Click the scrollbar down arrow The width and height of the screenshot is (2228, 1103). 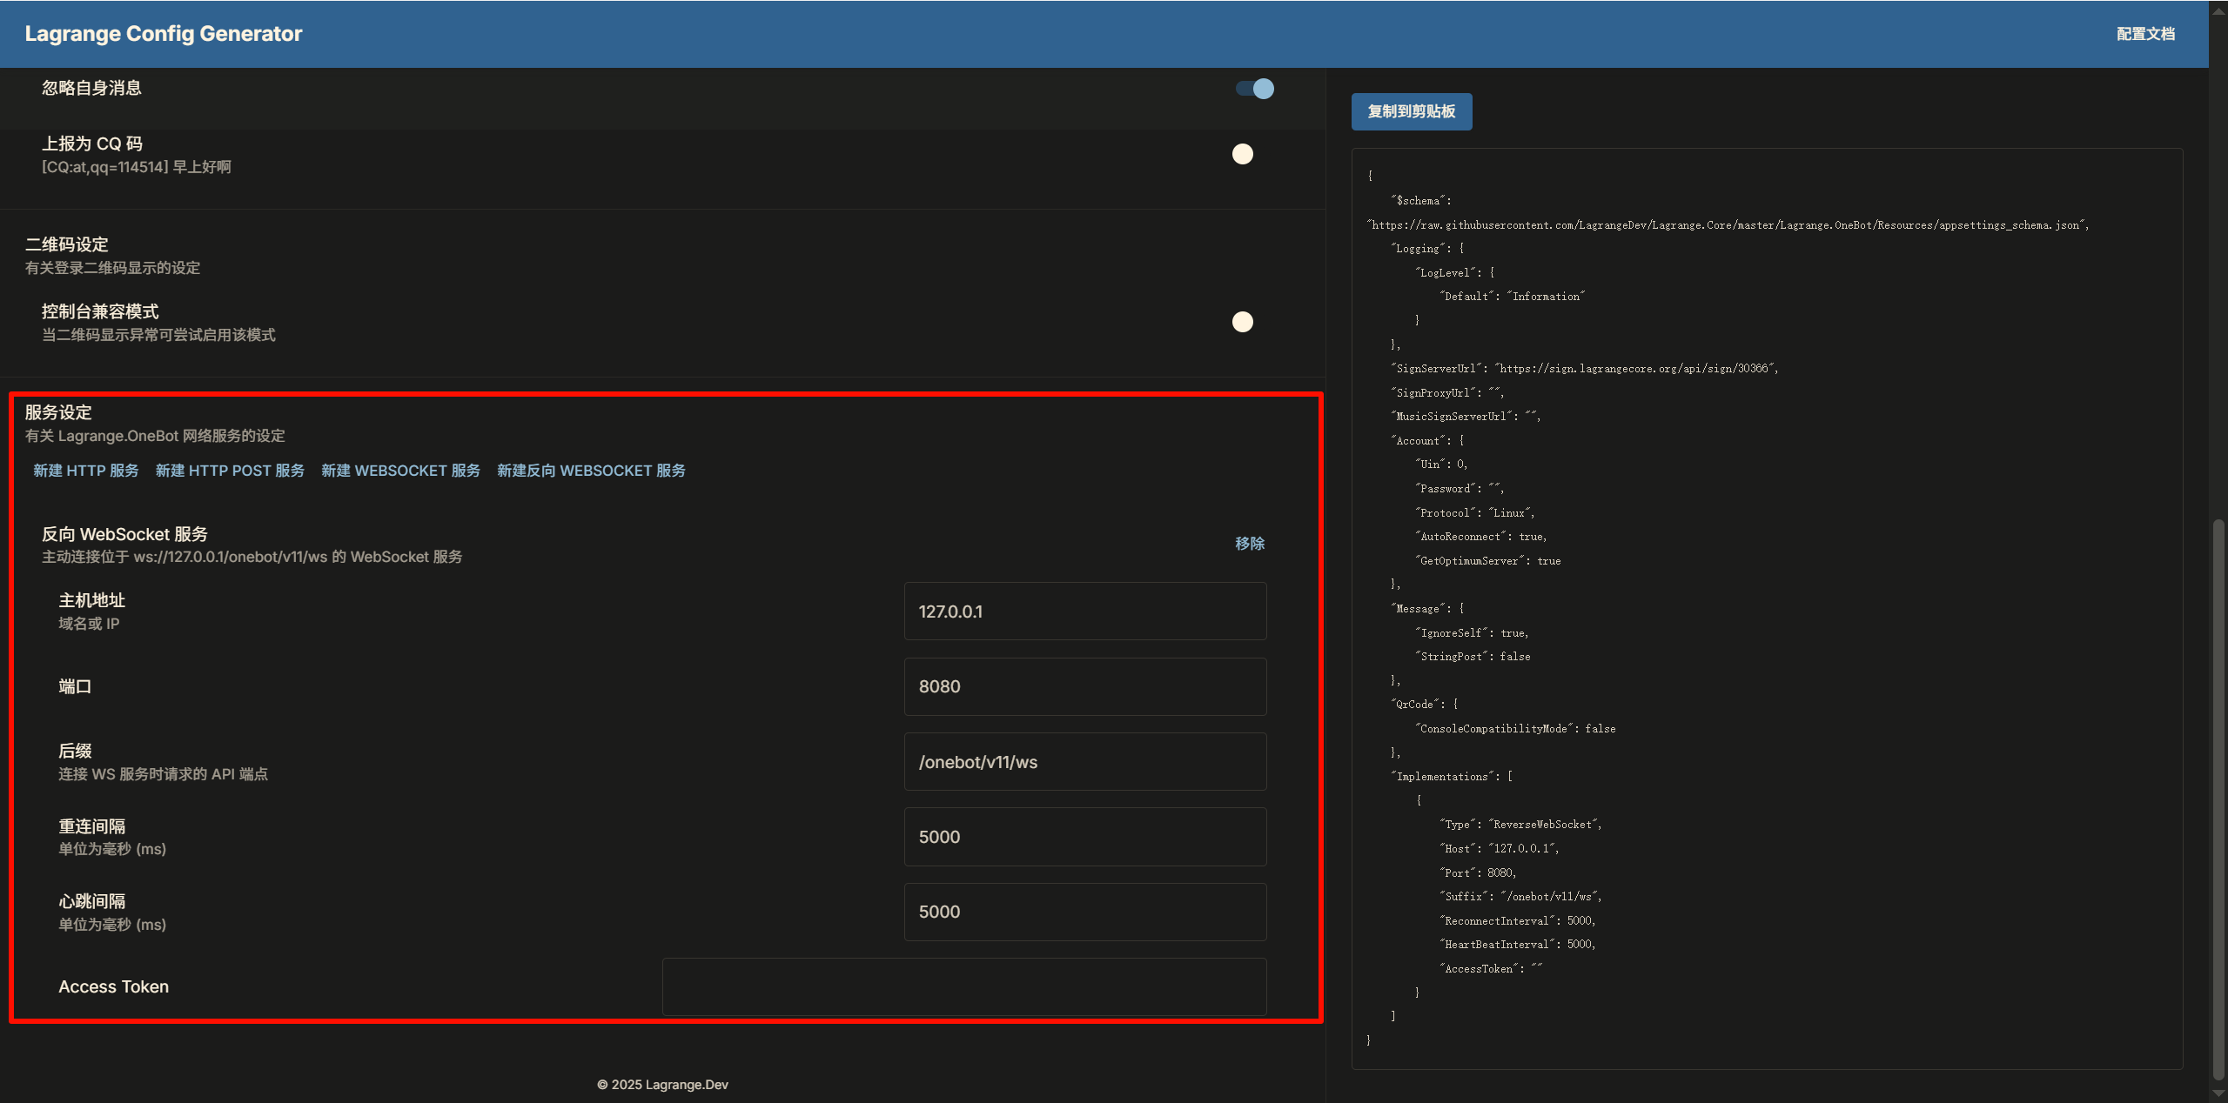[2218, 1094]
